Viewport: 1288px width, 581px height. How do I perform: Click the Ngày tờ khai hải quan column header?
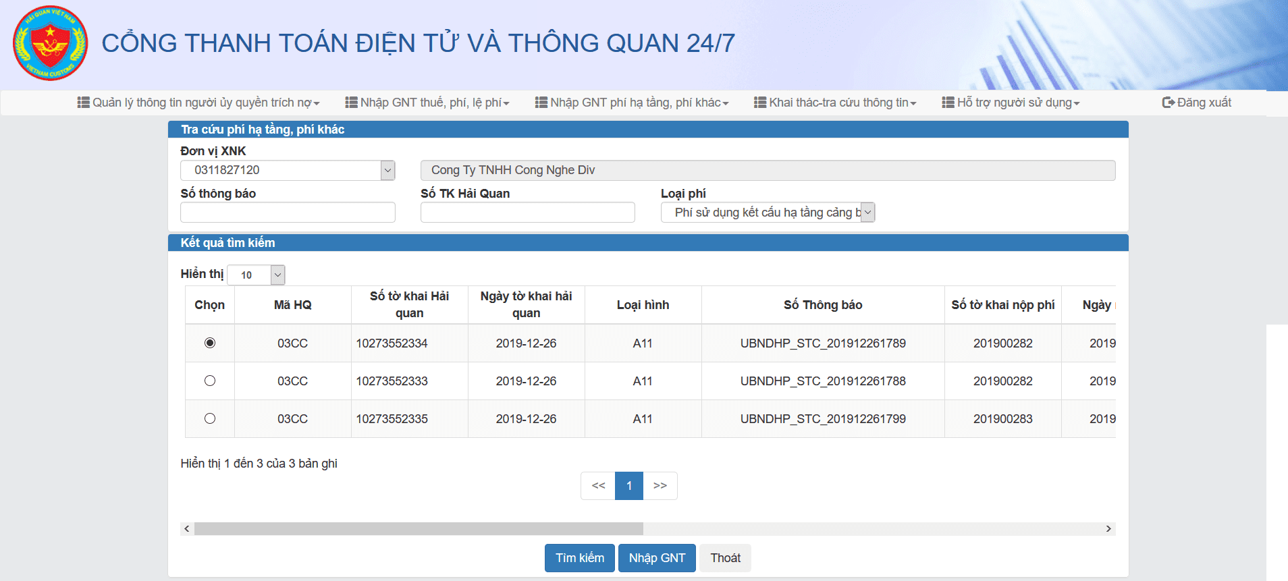point(527,305)
